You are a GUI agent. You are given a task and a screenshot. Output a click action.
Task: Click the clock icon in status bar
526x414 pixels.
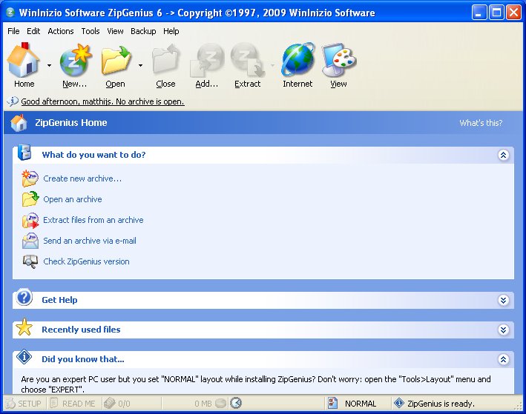tap(236, 404)
